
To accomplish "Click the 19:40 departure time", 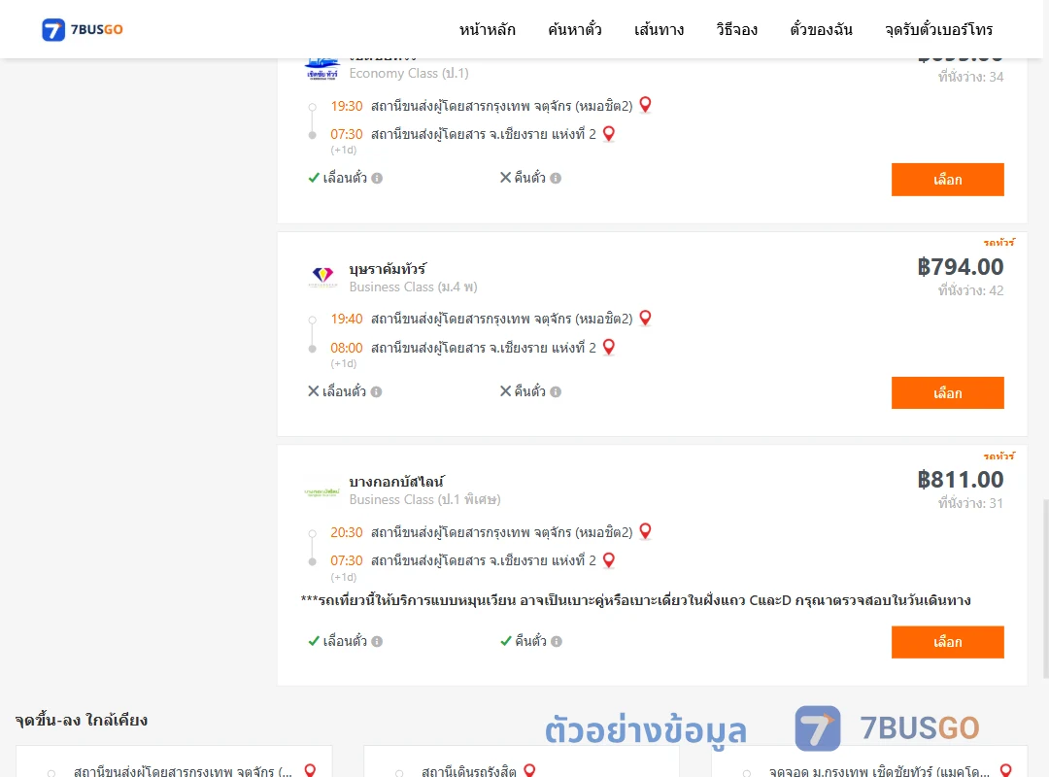I will pyautogui.click(x=347, y=320).
